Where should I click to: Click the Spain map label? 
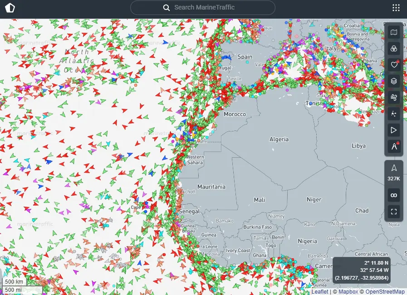pyautogui.click(x=245, y=57)
